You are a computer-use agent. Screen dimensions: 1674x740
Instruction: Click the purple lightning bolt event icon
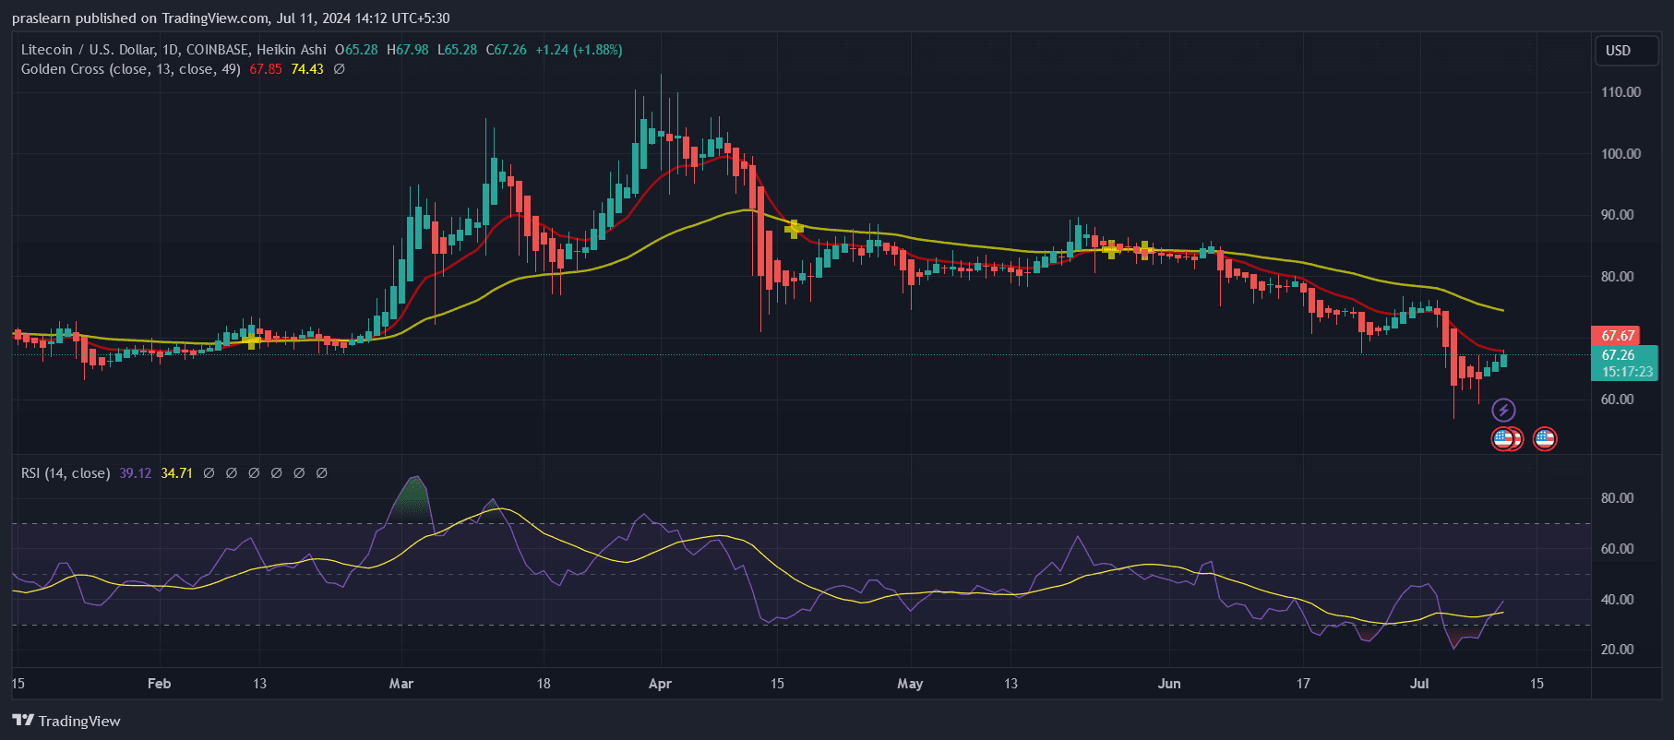pos(1503,410)
